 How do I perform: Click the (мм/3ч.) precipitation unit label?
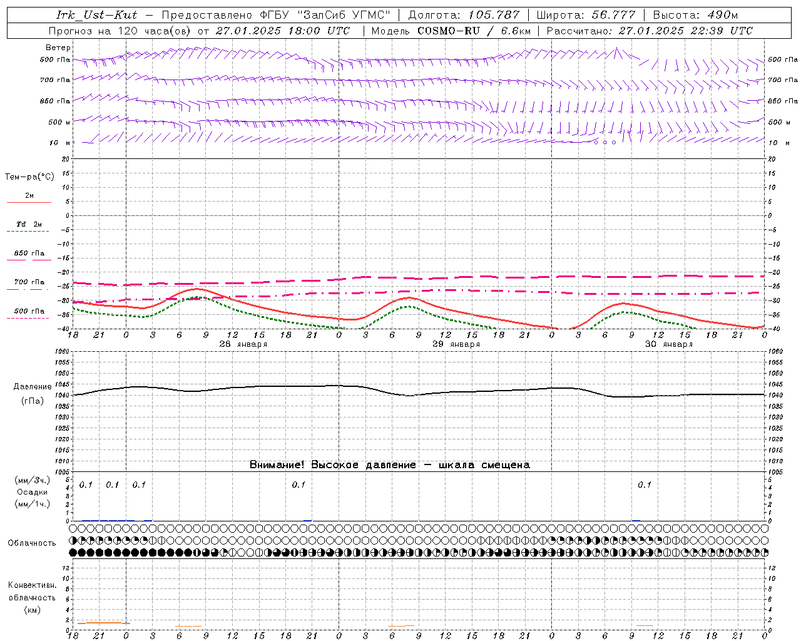(33, 480)
